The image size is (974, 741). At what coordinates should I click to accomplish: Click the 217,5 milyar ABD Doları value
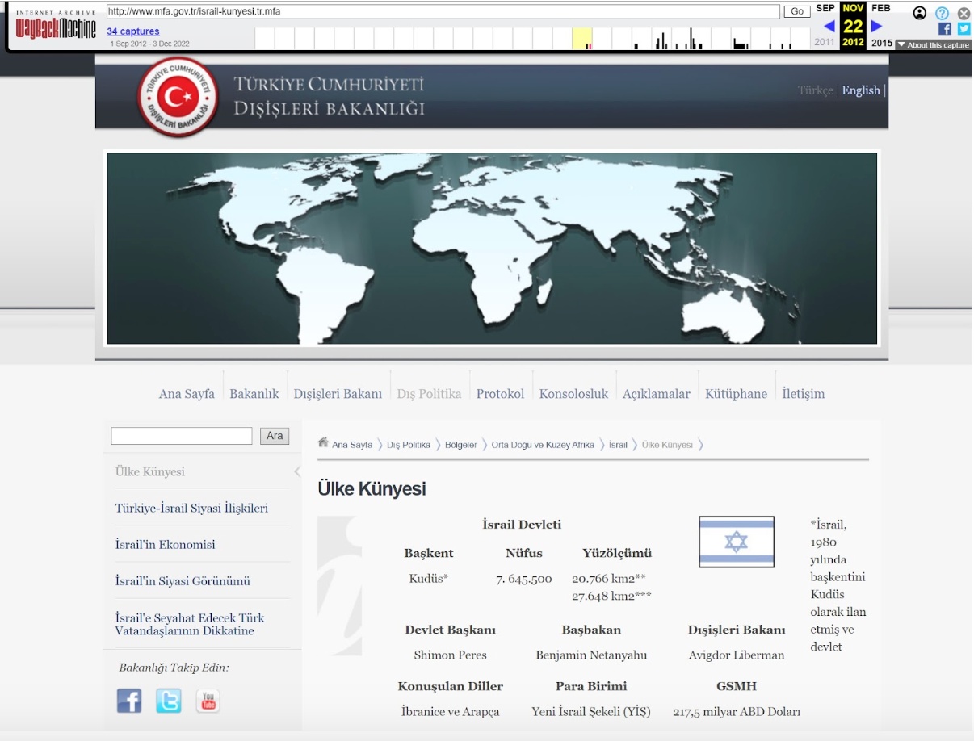[737, 712]
